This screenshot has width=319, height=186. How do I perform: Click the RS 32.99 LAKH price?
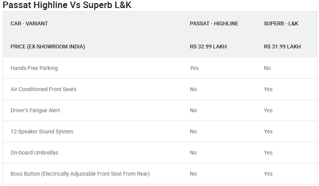[x=208, y=46]
